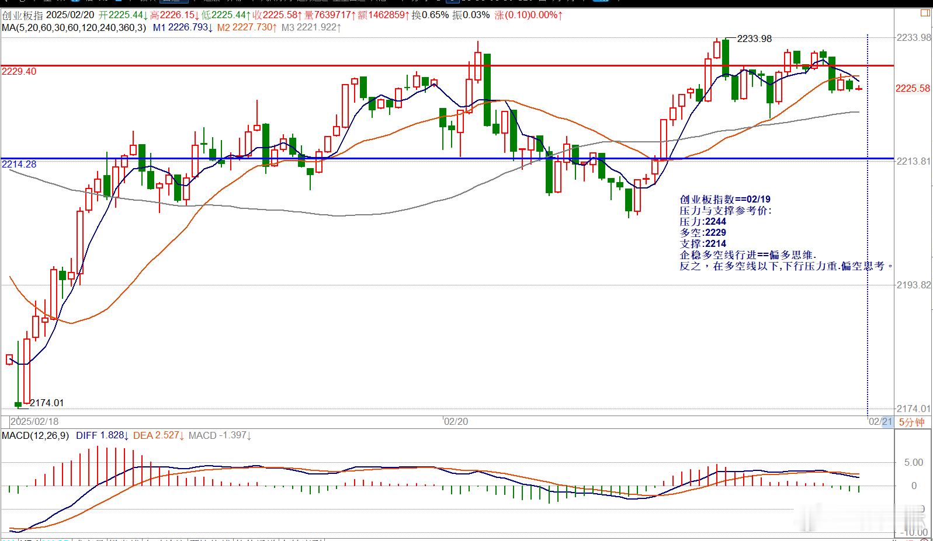Click the 涨(0.10)0.00% change field
933x541 pixels.
[529, 15]
